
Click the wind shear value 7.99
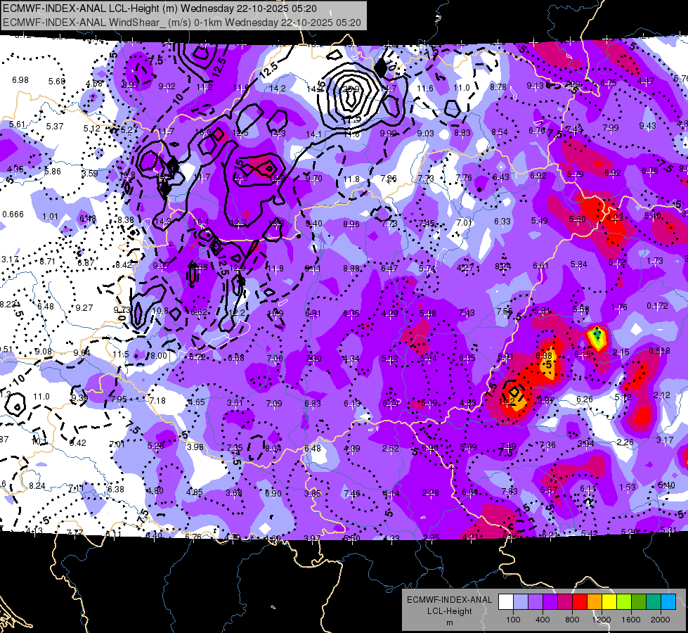611,128
